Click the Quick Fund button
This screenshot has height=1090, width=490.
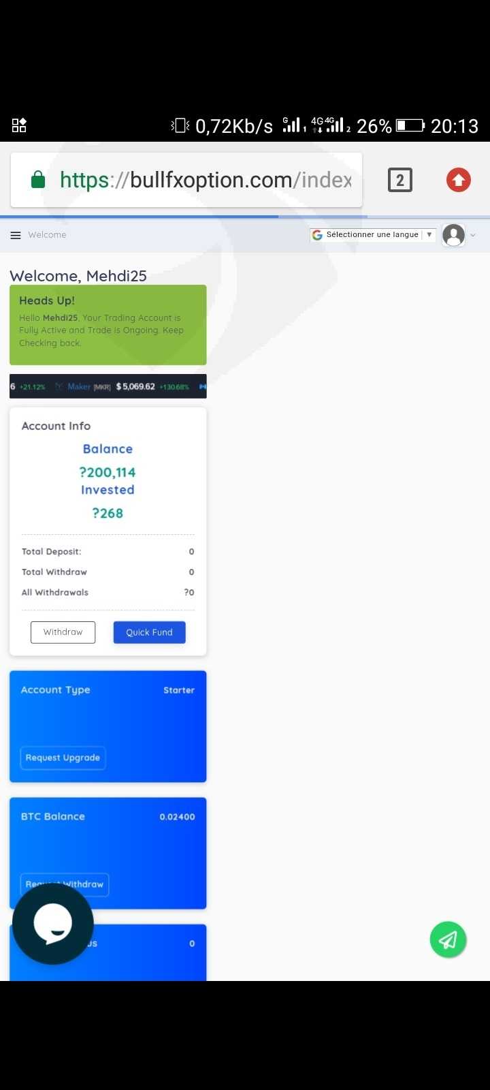[149, 632]
